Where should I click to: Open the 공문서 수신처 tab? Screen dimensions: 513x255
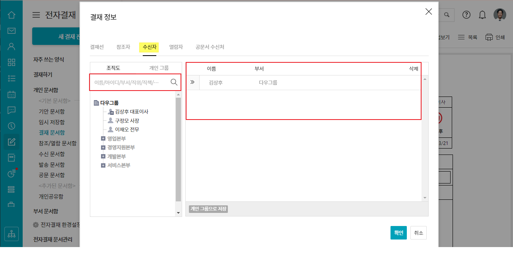[210, 47]
